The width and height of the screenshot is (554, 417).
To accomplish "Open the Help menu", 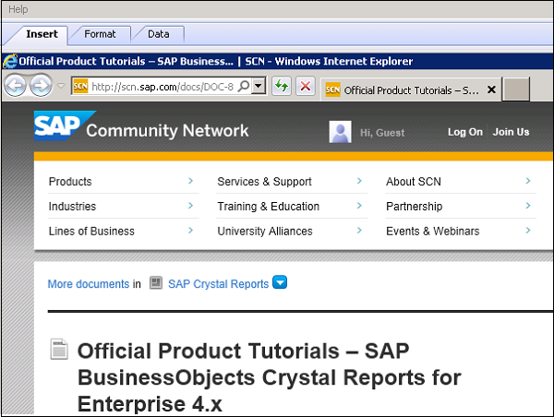I will click(18, 9).
